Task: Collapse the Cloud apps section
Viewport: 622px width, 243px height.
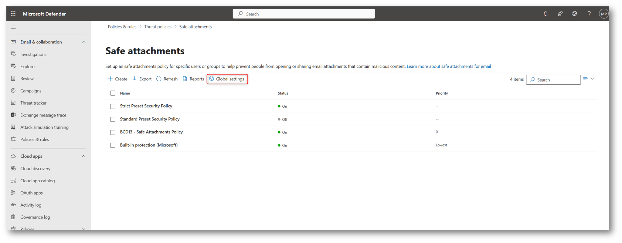Action: tap(83, 156)
